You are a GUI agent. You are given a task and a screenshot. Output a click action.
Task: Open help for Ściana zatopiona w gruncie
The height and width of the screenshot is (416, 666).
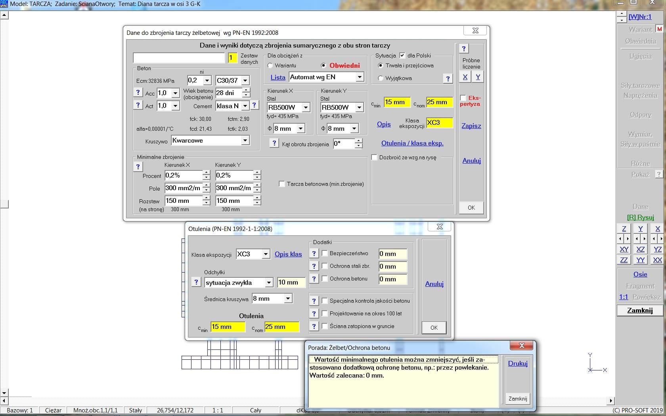[x=314, y=326]
